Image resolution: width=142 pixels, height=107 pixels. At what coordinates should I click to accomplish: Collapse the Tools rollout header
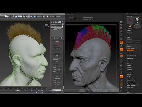(x=57, y=56)
